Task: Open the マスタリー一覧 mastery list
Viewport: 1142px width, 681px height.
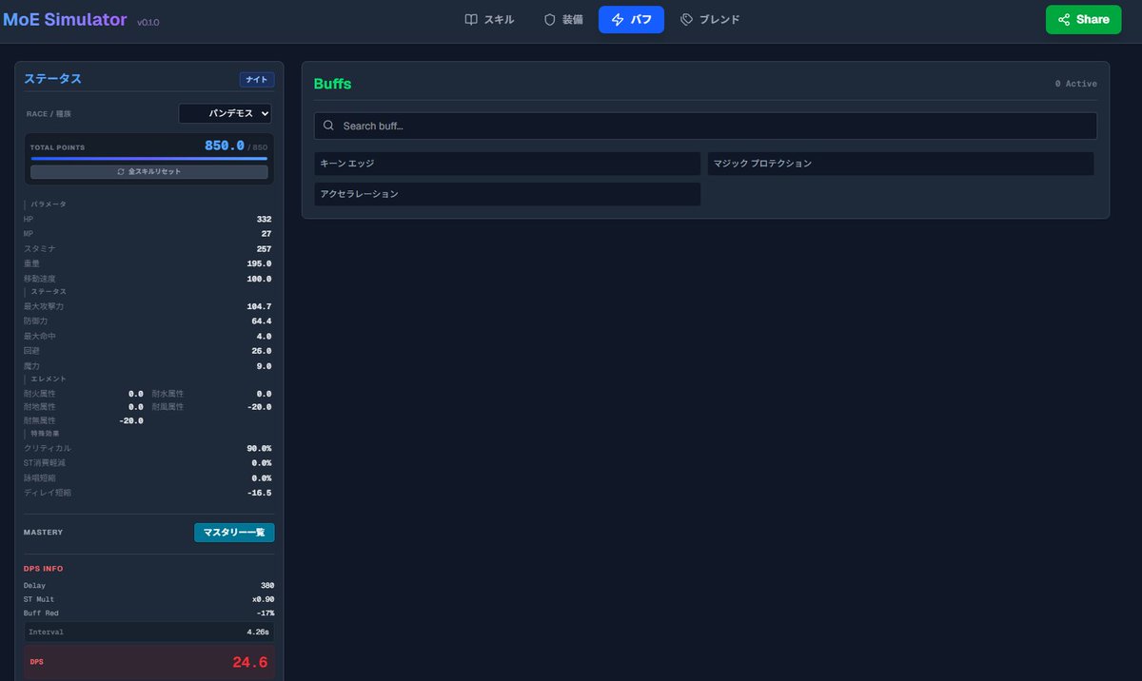Action: pyautogui.click(x=234, y=533)
